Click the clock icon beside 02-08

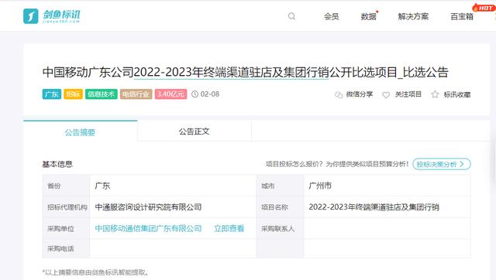point(195,94)
